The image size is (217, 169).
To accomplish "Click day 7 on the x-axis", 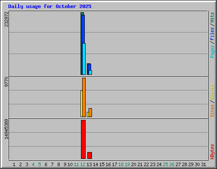I will pos(52,164).
